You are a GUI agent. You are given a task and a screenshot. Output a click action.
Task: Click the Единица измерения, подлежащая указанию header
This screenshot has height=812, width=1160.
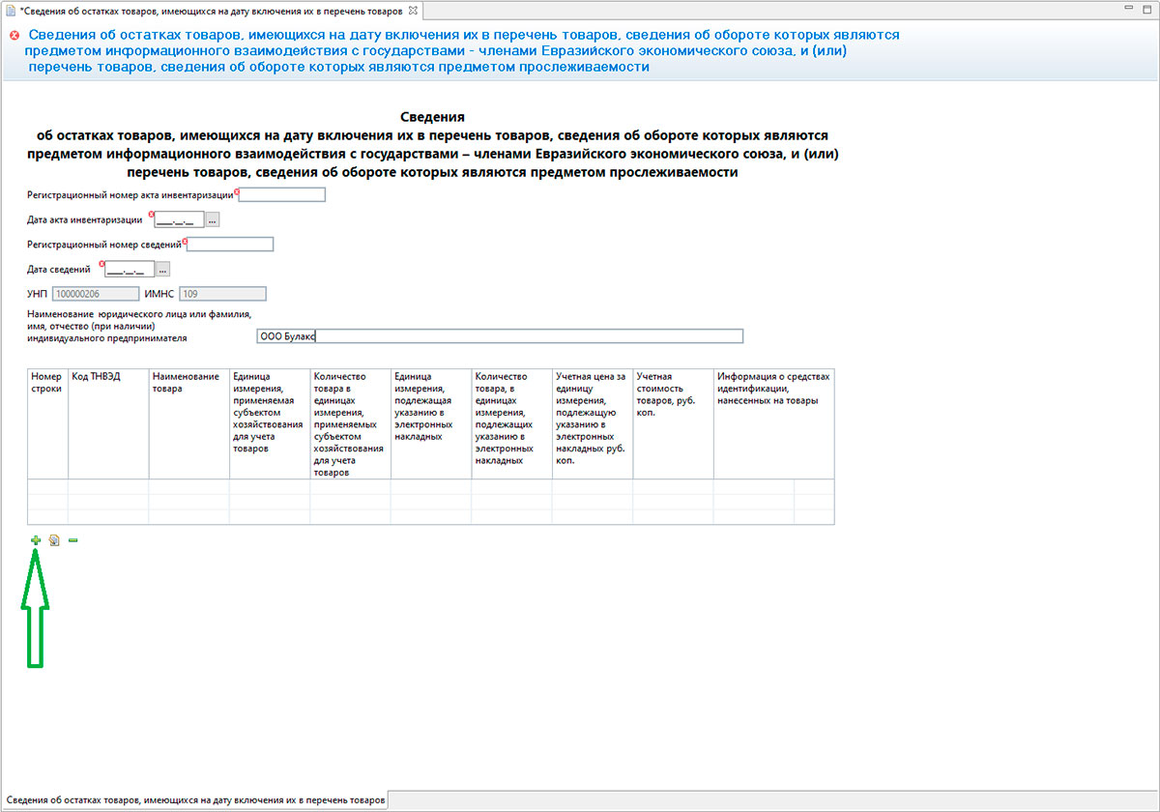coord(431,423)
